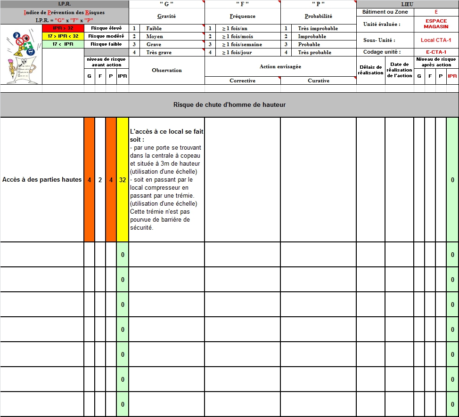This screenshot has height=417, width=459.
Task: Select the "Accès à des parties hautes" cell
Action: click(42, 180)
